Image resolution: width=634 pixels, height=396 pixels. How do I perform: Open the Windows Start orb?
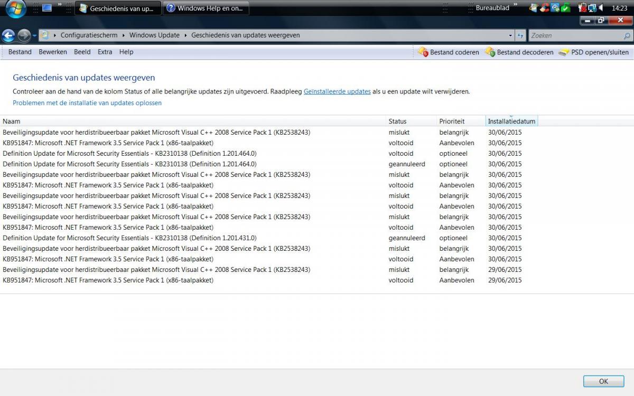(x=15, y=8)
